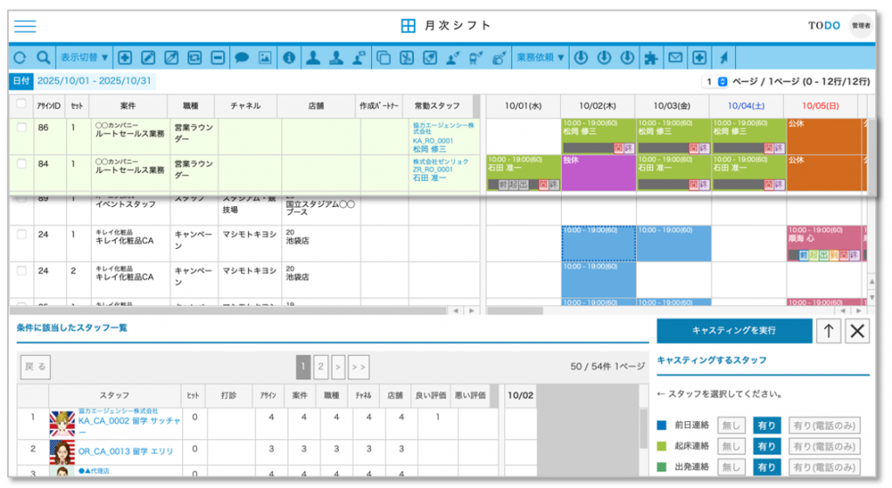The height and width of the screenshot is (488, 892).
Task: Click the minus remove toolbar icon
Action: 218,57
